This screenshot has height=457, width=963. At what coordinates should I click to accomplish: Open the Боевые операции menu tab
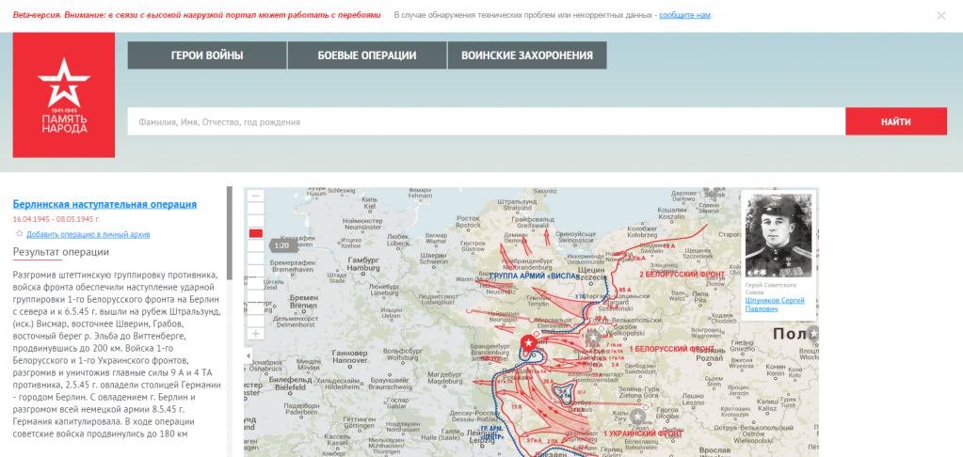tap(366, 55)
